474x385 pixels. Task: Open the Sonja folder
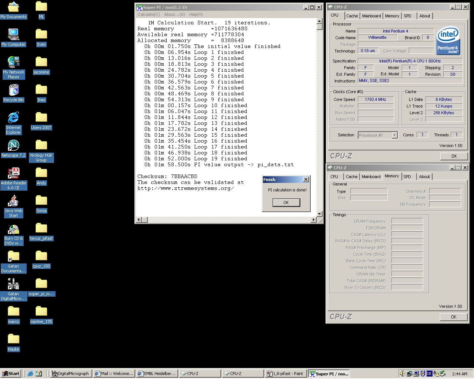coord(41,204)
